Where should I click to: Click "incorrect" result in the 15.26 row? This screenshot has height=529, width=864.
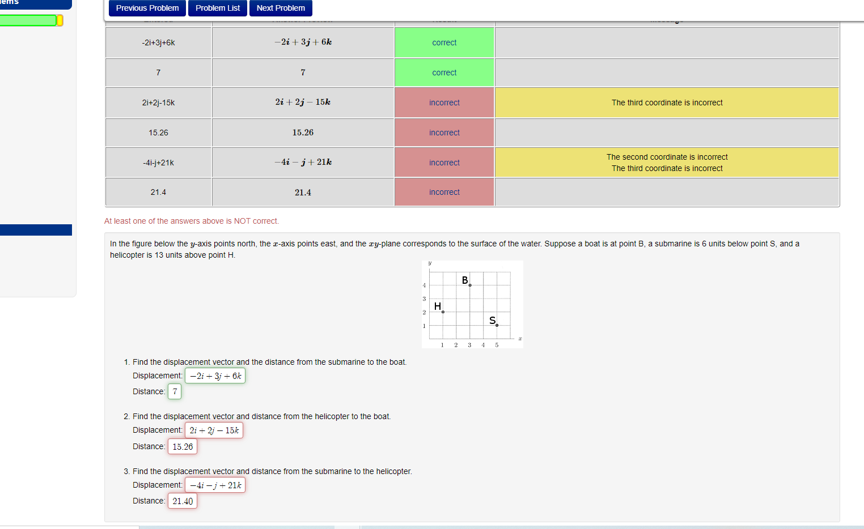coord(444,133)
